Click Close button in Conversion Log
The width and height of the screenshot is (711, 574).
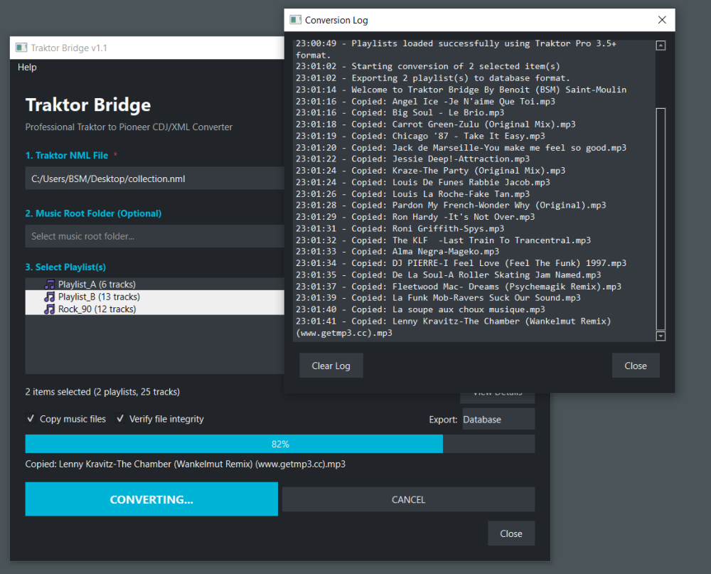tap(635, 366)
